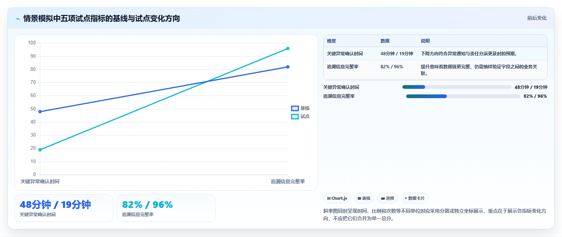Toggle the 基线 legend entry

click(300, 108)
